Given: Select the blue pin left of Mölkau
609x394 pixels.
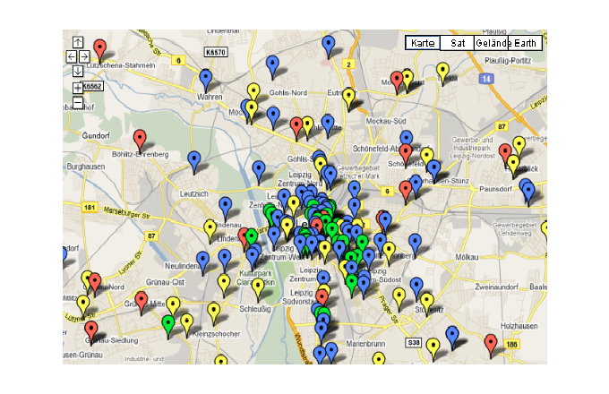Looking at the screenshot, I should [x=415, y=243].
